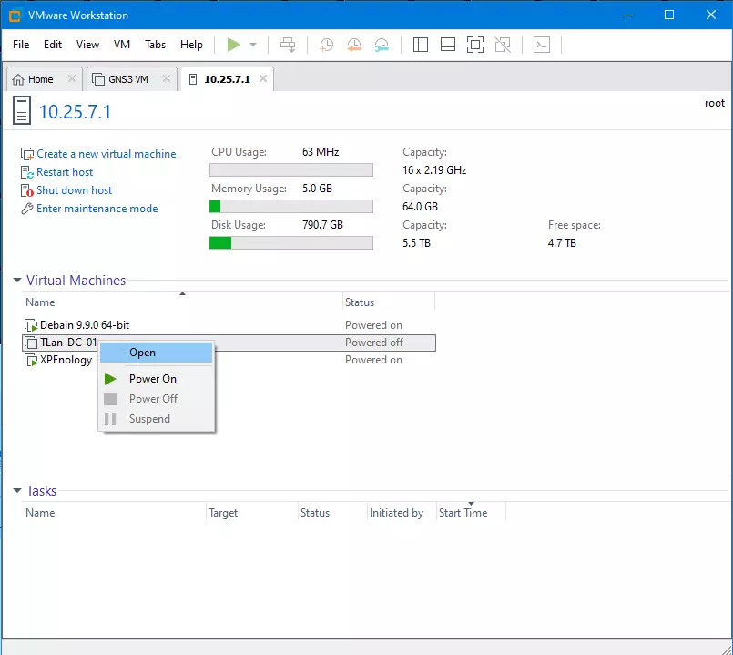Open the power options dropdown arrow in toolbar
Screen dimensions: 733x655
point(253,45)
